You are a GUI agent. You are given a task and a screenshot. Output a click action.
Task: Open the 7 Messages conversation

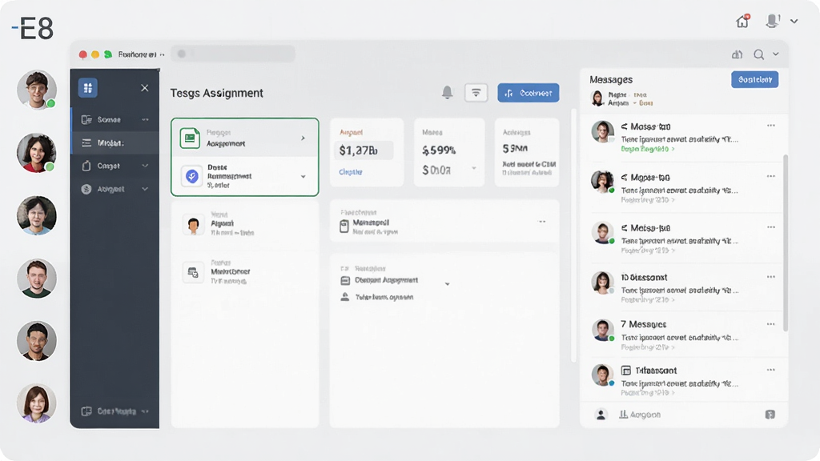point(684,335)
